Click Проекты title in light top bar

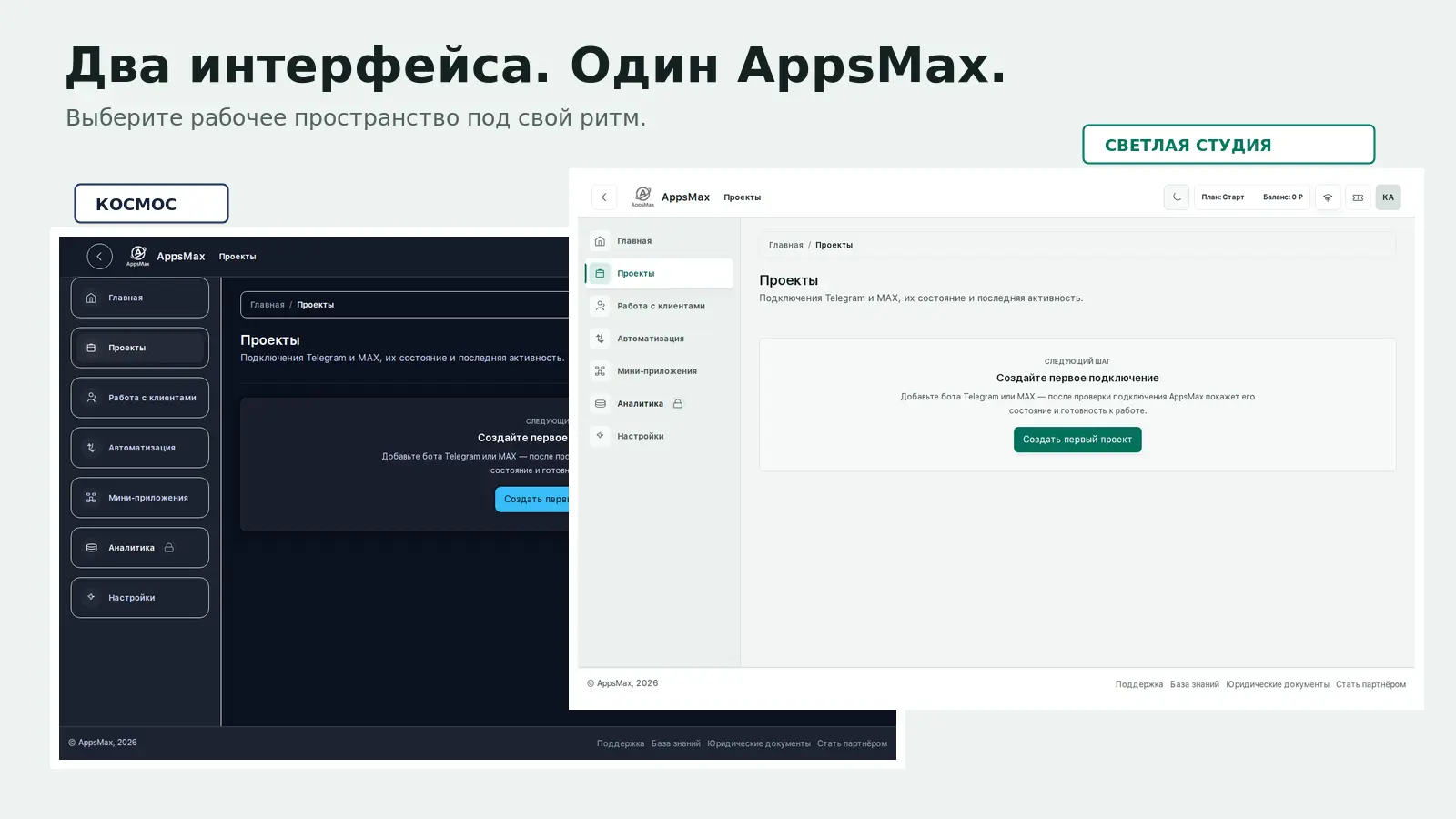click(x=743, y=197)
